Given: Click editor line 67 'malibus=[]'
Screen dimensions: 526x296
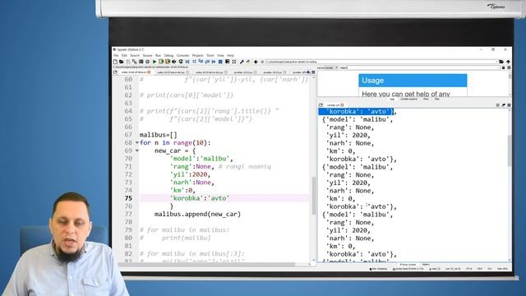Looking at the screenshot, I should 158,135.
